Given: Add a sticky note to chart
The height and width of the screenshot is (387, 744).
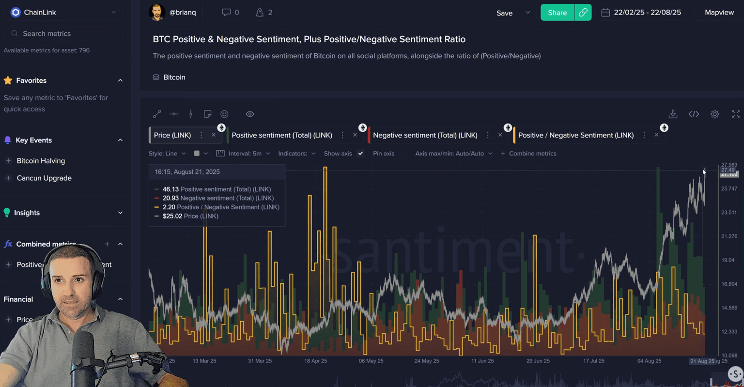Looking at the screenshot, I should pyautogui.click(x=207, y=114).
